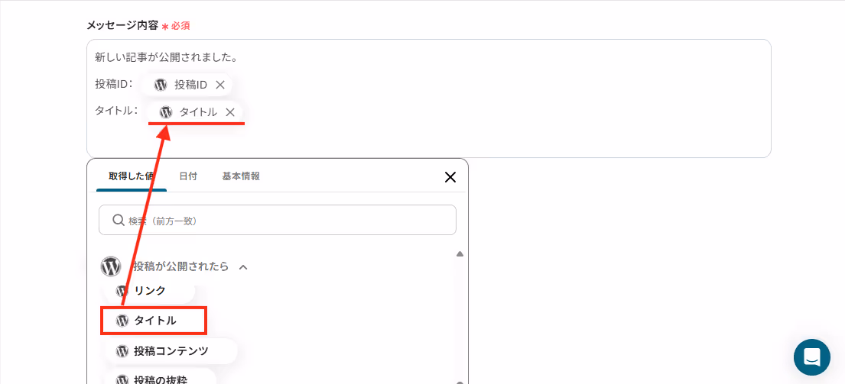845x384 pixels.
Task: Collapse the 投稿が公開されたら section chevron
Action: coord(243,266)
